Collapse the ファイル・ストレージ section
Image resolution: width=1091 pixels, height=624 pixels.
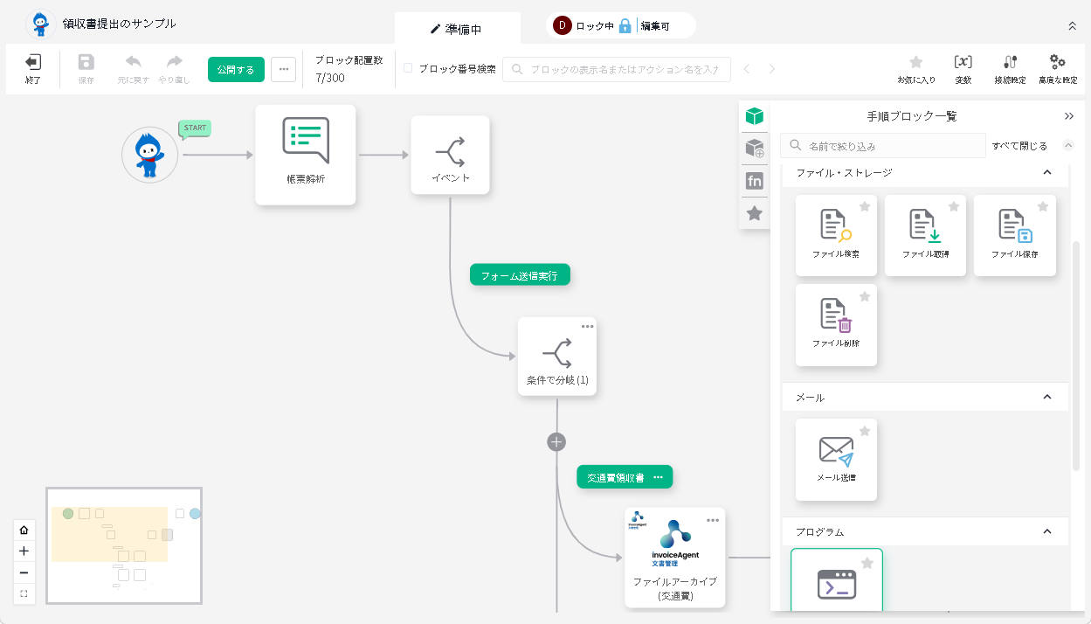1047,173
